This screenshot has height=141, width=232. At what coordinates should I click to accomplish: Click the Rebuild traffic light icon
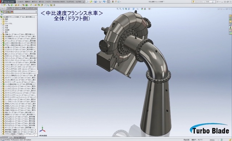[x=113, y=2]
